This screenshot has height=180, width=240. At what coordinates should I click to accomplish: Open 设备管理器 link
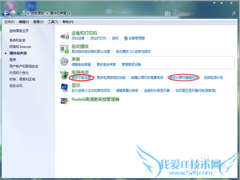pyautogui.click(x=137, y=38)
